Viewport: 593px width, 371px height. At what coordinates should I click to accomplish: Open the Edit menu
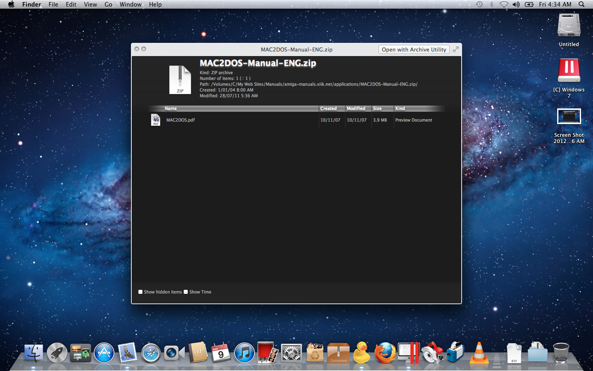(x=71, y=5)
